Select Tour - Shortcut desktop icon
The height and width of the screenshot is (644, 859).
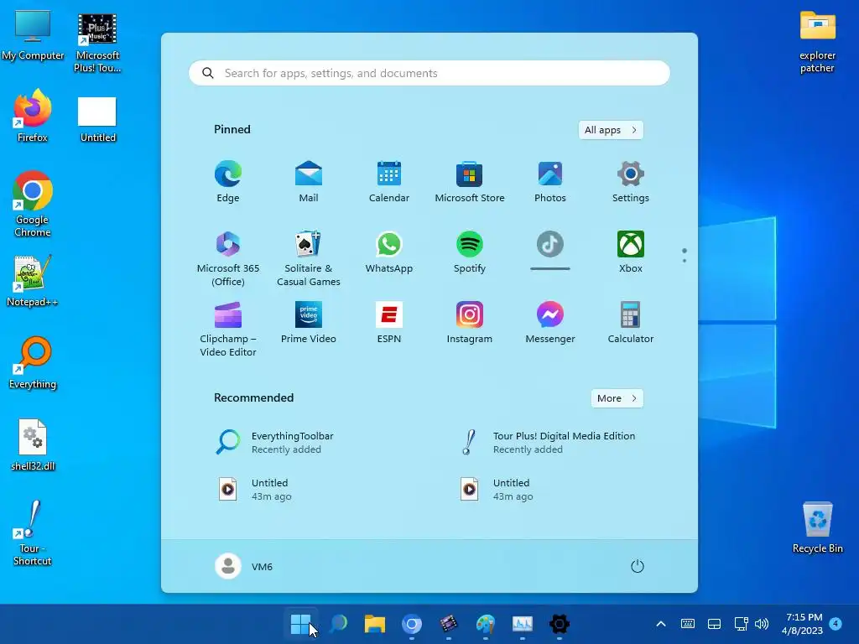tap(33, 532)
